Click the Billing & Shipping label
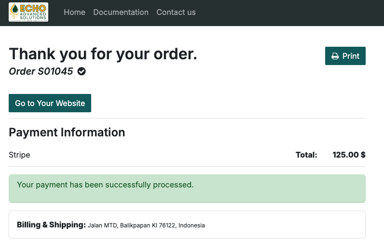The height and width of the screenshot is (252, 384). coord(51,225)
